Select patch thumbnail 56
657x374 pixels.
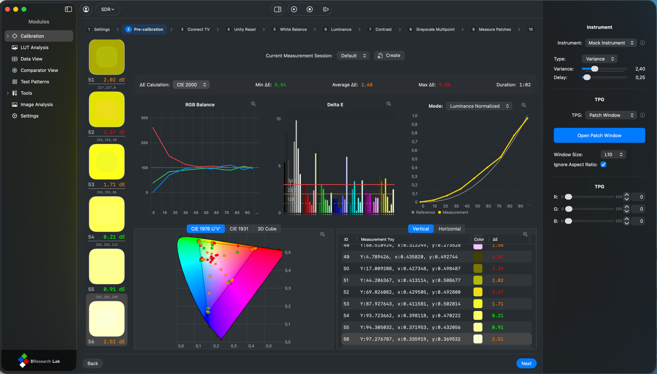click(107, 319)
